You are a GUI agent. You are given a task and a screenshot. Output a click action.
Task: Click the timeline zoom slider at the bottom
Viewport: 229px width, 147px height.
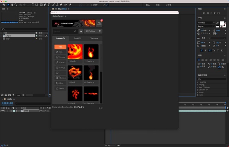click(x=112, y=145)
